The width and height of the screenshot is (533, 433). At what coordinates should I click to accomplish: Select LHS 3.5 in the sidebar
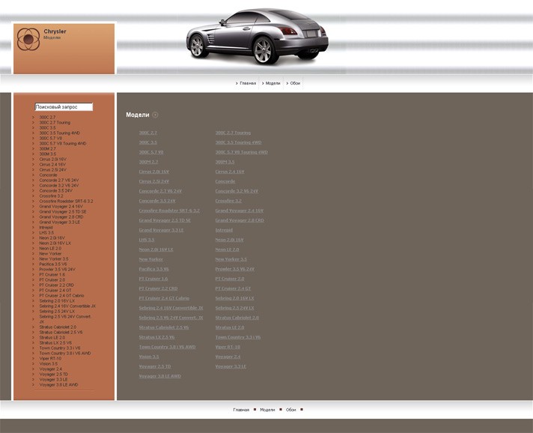click(46, 233)
